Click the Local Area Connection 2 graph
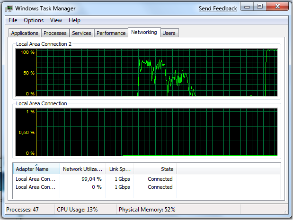 tap(147, 73)
